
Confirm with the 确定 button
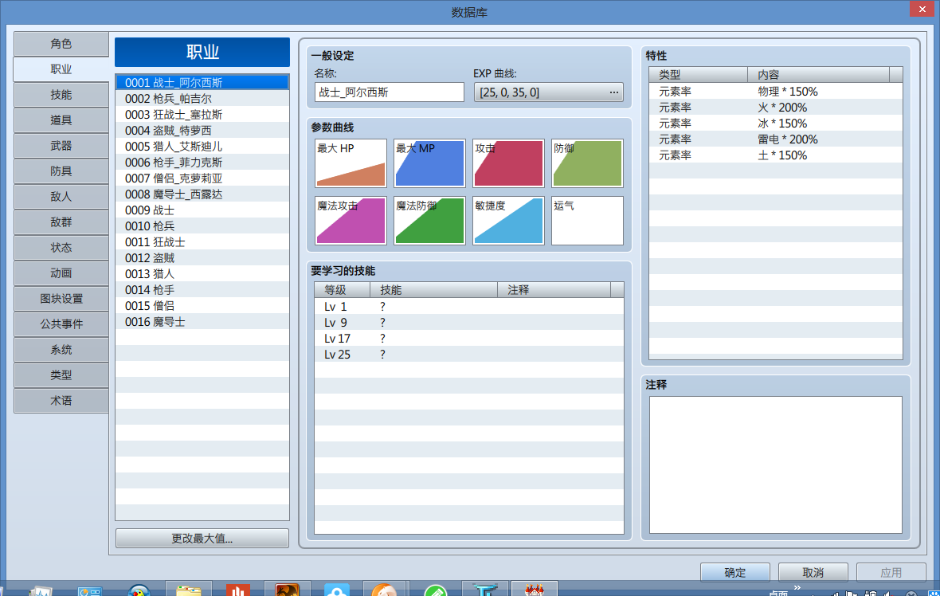pos(735,573)
